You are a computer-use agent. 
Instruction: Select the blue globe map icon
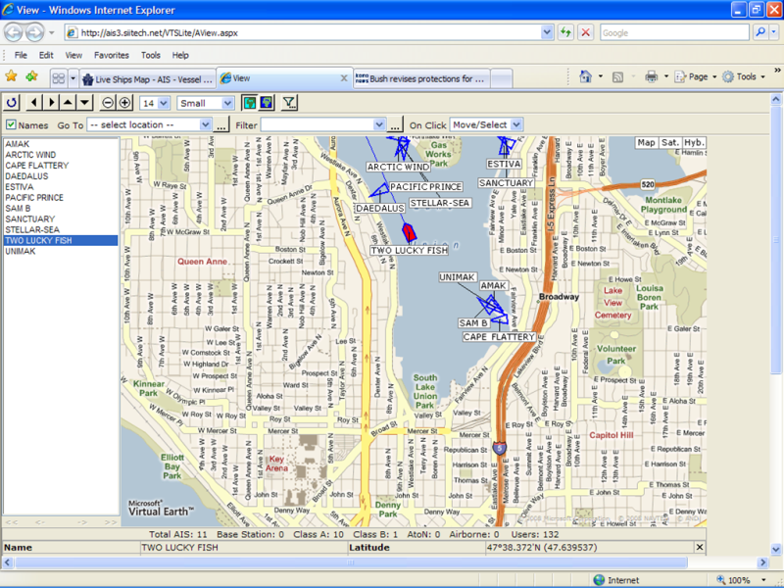pos(267,103)
